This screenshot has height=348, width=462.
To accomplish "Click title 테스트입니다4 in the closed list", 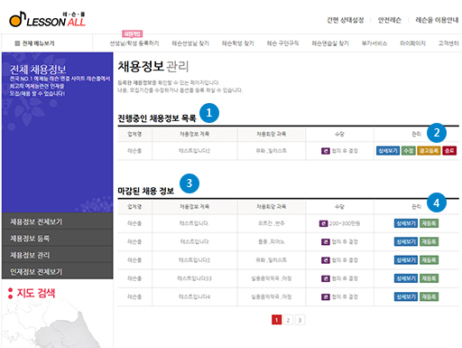I will 194,296.
